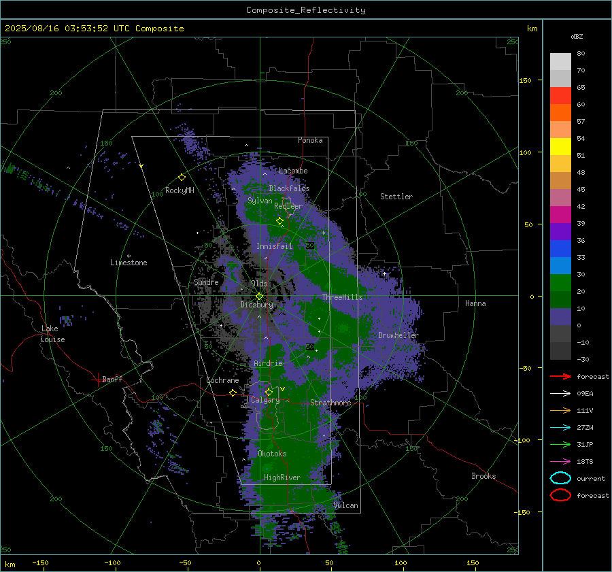Click the slate-purple 10 dBZ color swatch
Viewport: 612px width, 572px height.
(560, 316)
